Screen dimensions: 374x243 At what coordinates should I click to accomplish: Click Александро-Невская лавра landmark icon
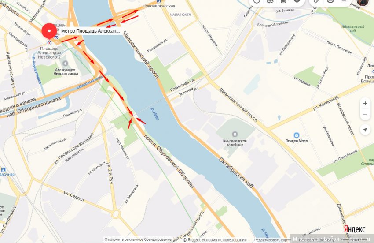pyautogui.click(x=65, y=64)
